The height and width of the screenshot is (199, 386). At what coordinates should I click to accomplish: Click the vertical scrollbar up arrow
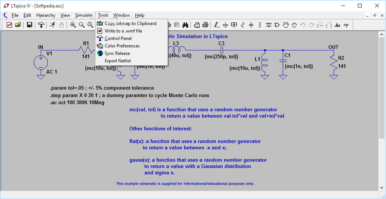[382, 34]
